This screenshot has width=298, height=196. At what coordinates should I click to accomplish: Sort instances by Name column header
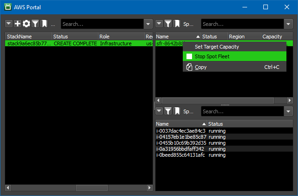(x=181, y=124)
